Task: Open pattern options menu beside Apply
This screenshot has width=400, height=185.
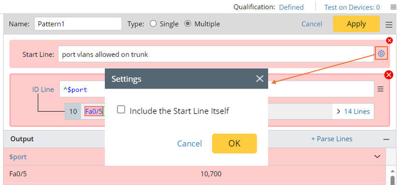Action: click(x=389, y=25)
